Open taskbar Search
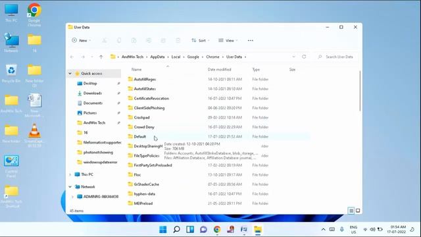Viewport: 421px width, 237px height. [x=177, y=229]
